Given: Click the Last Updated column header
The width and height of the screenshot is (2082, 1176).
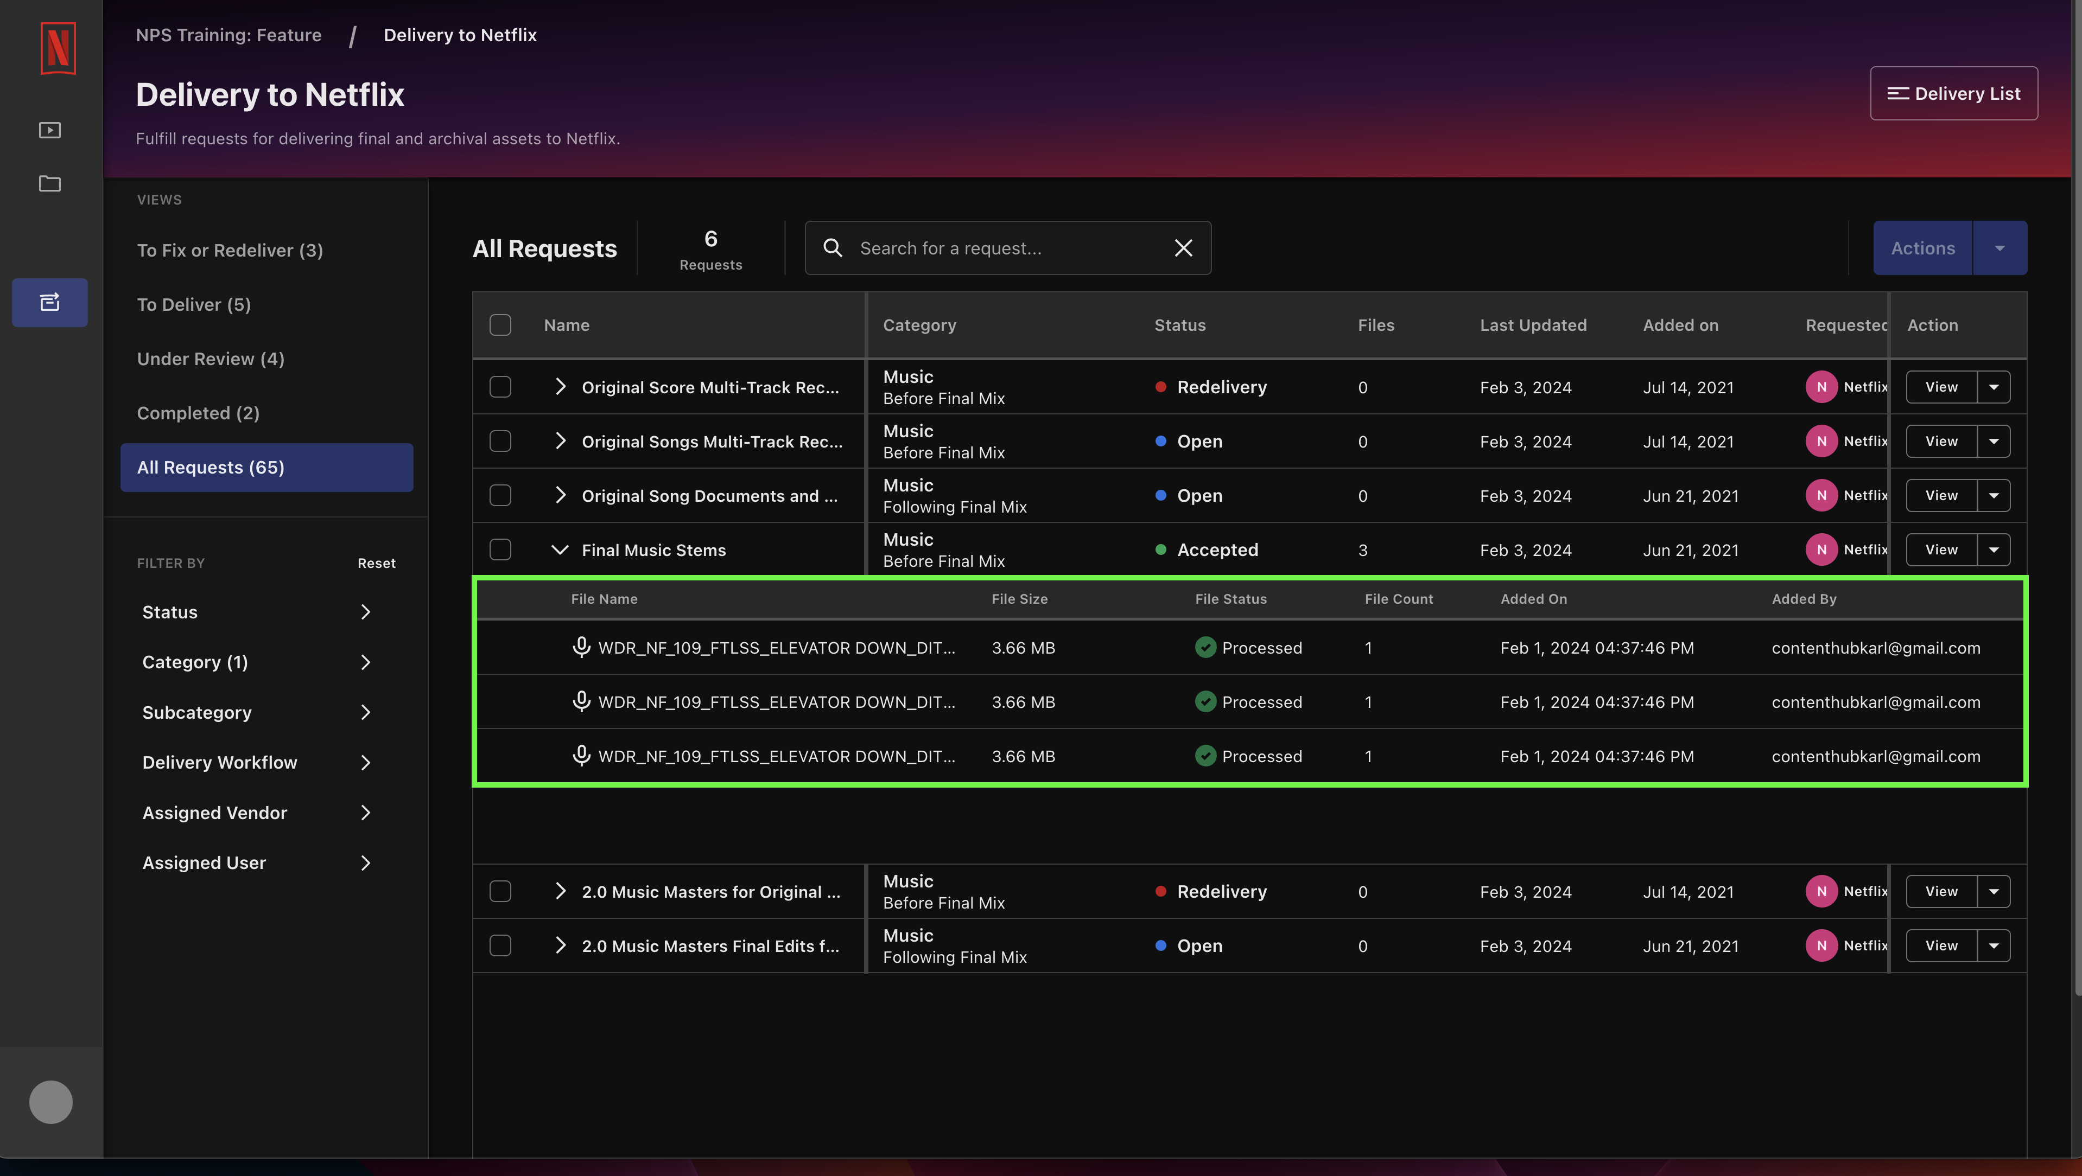Looking at the screenshot, I should 1533,325.
